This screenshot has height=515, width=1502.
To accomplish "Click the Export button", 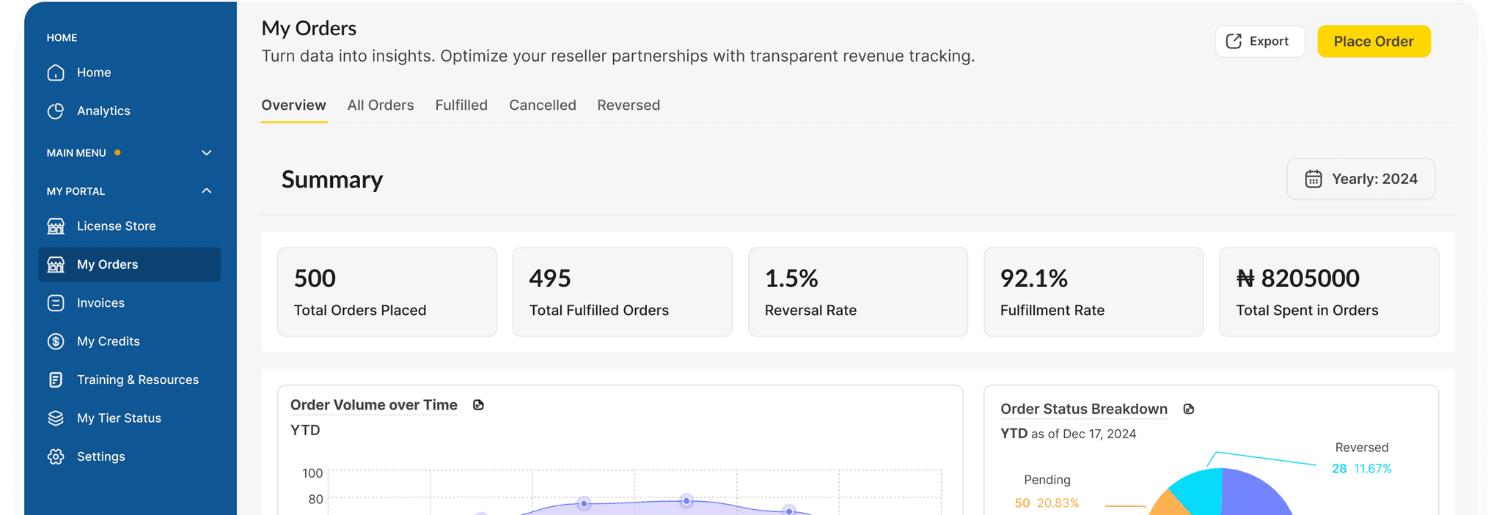I will (x=1260, y=41).
